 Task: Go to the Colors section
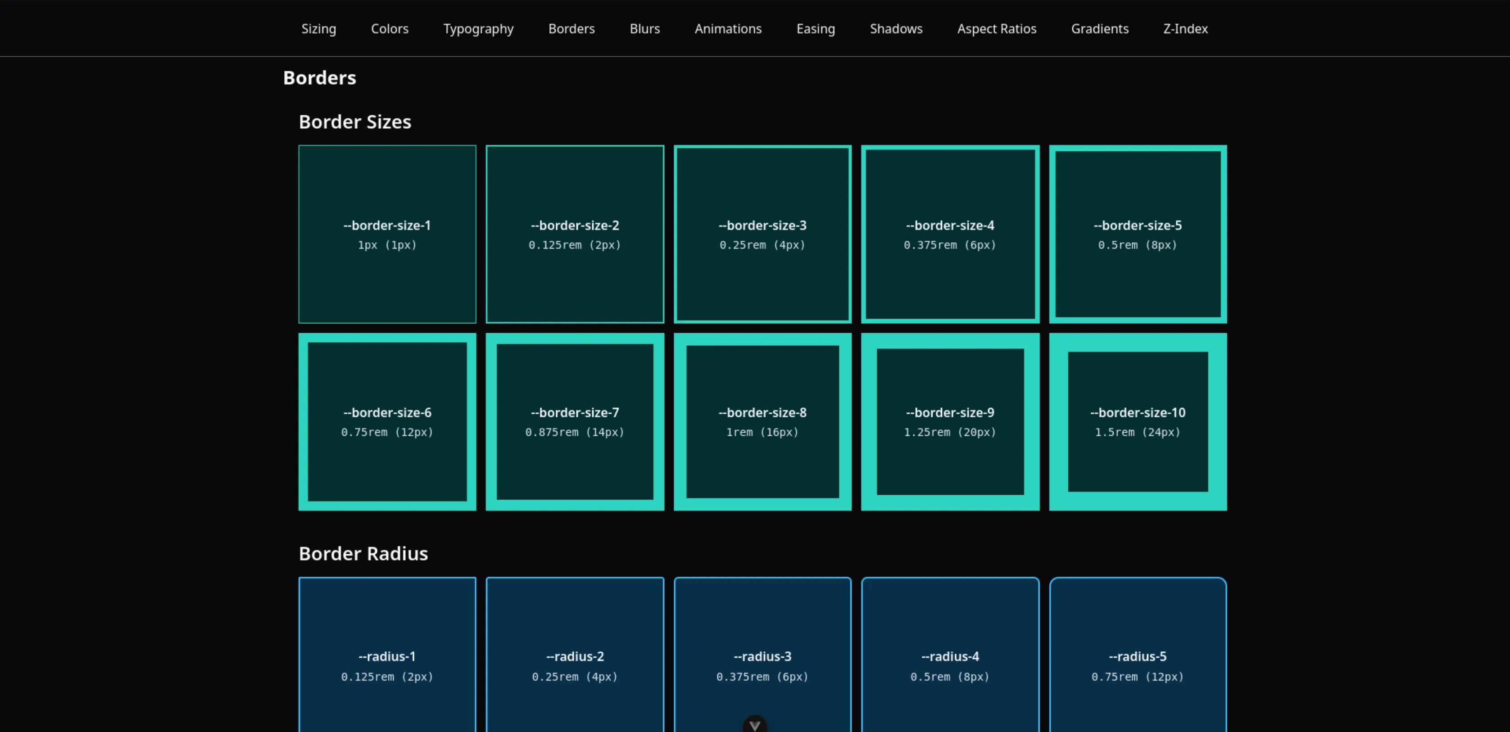[389, 29]
